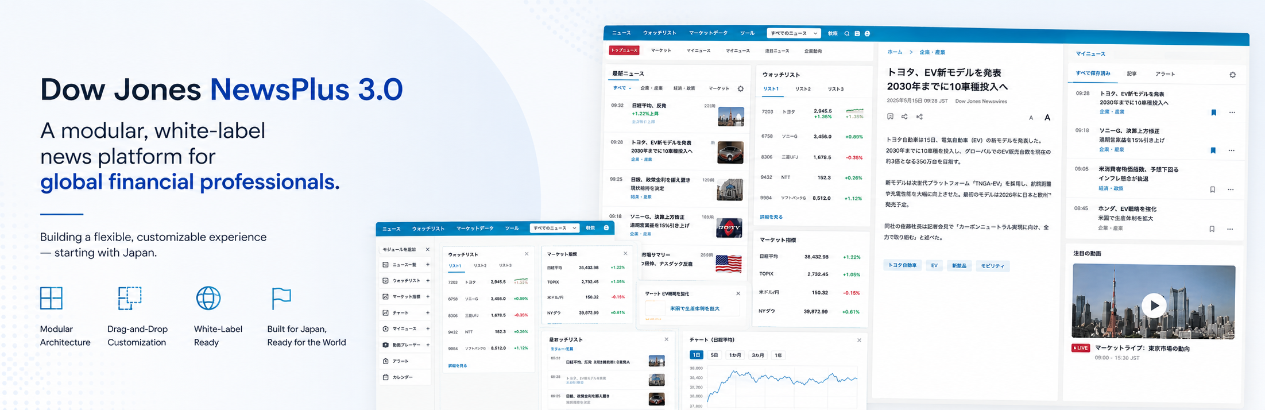Expand the すべて filter in 最新ニュース
Viewport: 1265px width, 410px height.
pos(622,88)
